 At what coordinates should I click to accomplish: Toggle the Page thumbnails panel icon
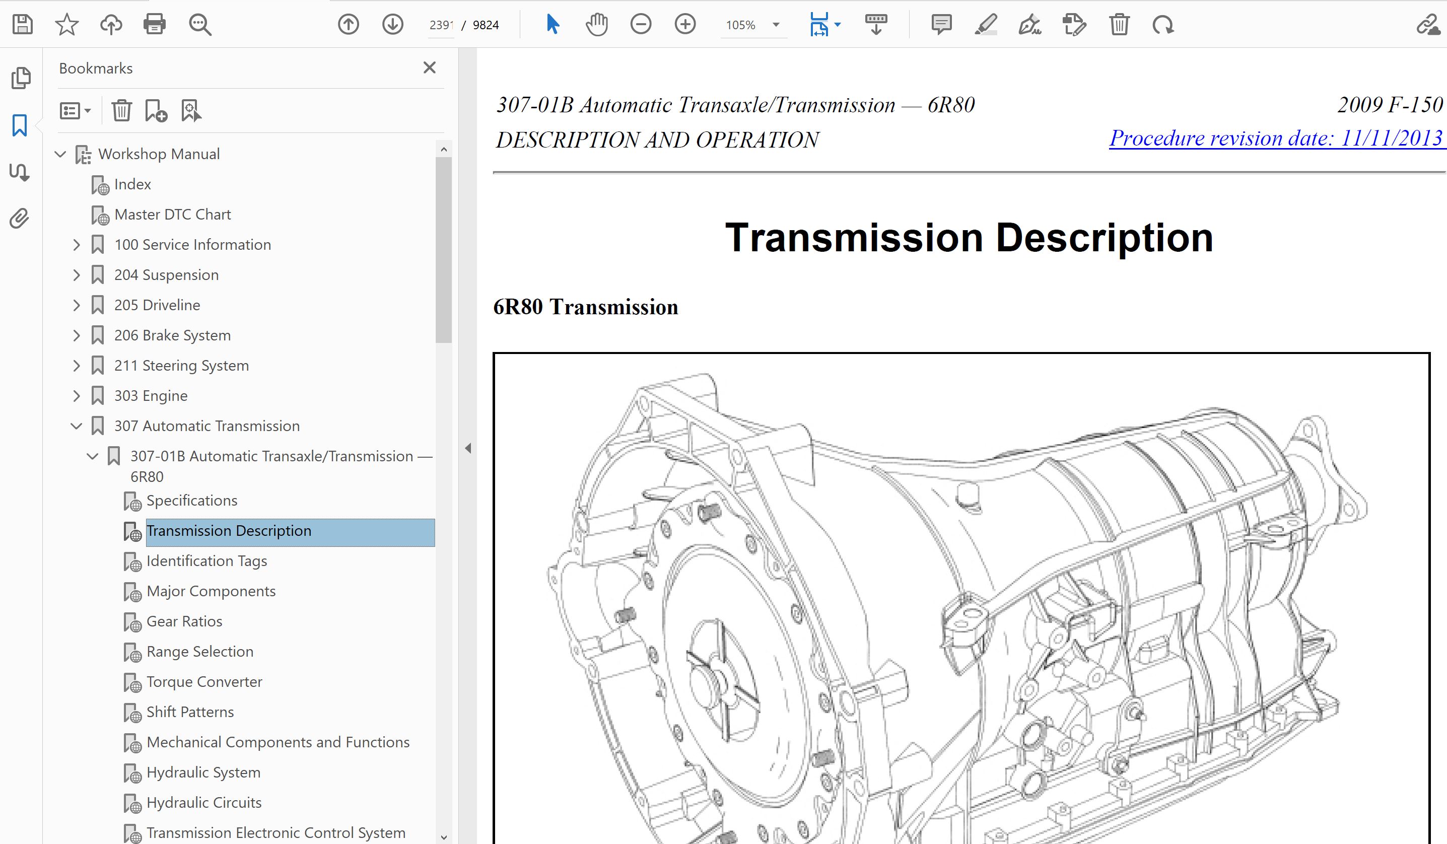coord(21,78)
